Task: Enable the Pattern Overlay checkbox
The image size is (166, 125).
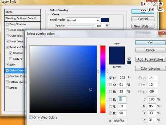Action: 7,82
